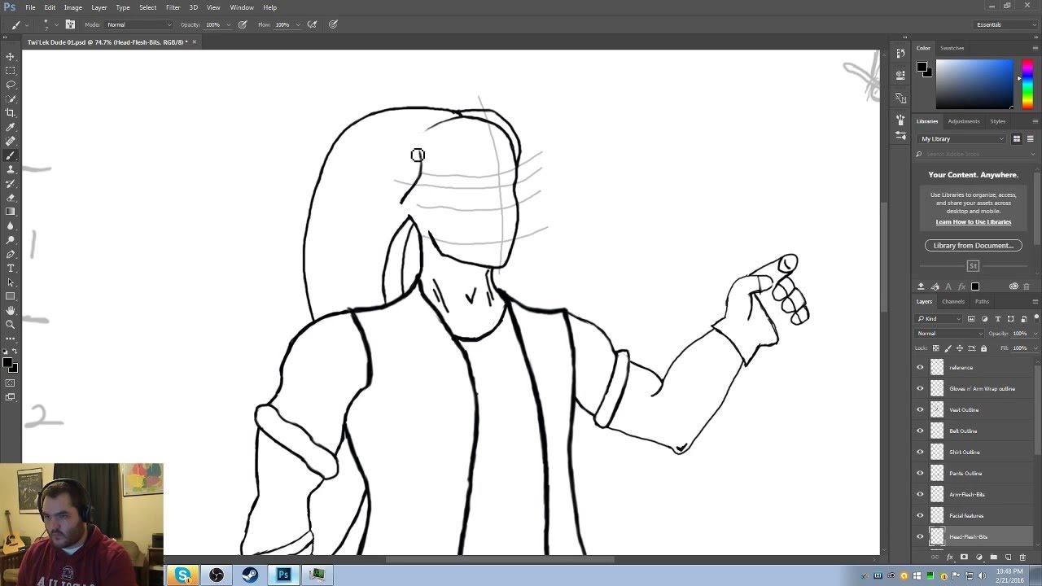Hide the Belt Outline layer

tap(920, 431)
